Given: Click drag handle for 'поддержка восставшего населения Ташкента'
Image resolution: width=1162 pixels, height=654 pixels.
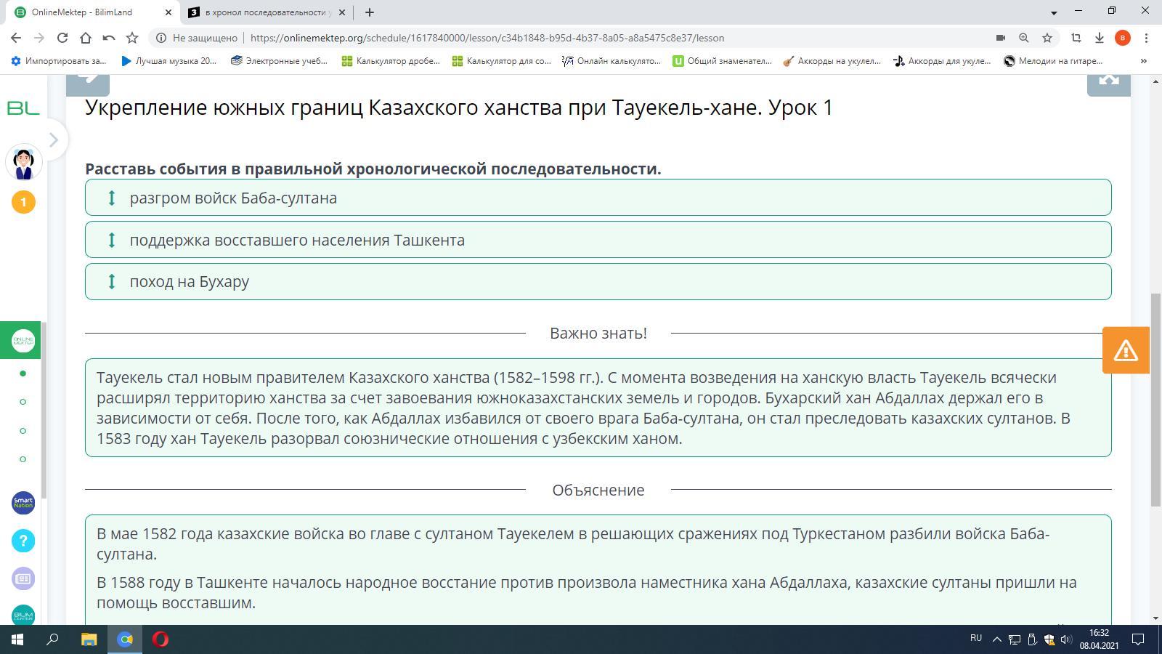Looking at the screenshot, I should tap(112, 240).
